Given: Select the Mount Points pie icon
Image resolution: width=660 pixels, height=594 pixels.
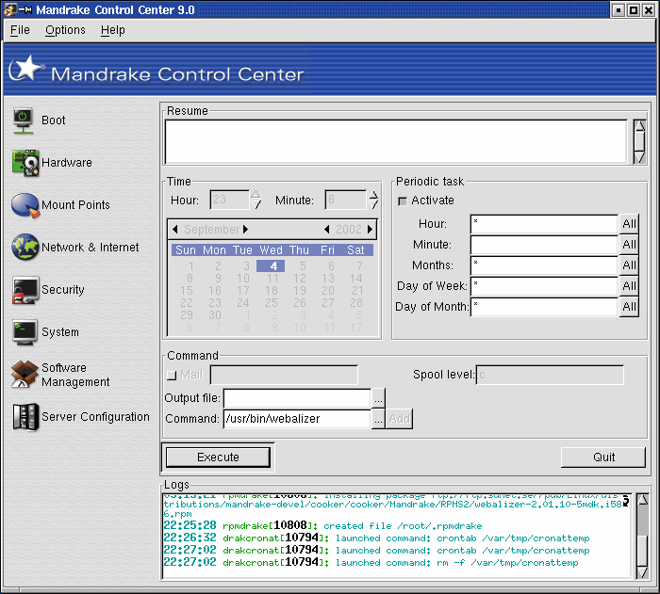Looking at the screenshot, I should pyautogui.click(x=25, y=205).
